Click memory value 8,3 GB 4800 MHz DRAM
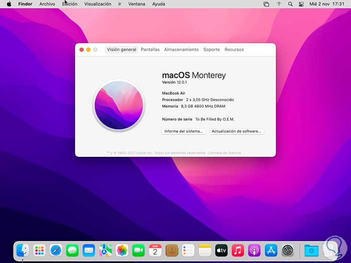Screen dimensions: 351x263 point(203,106)
